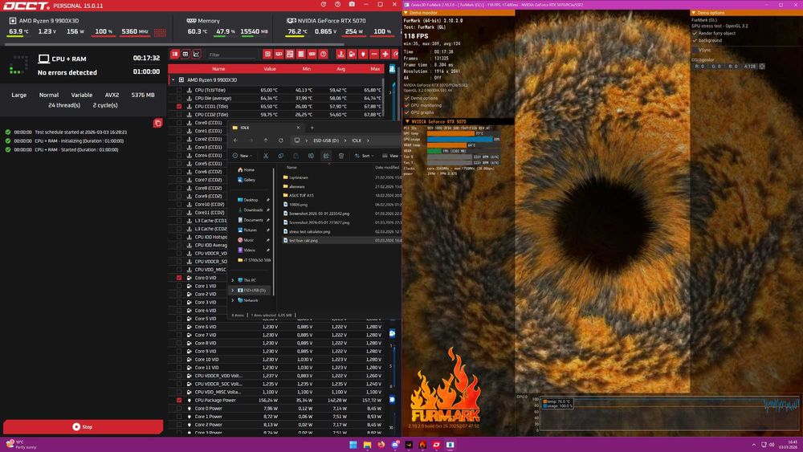Go up one folder in File Explorer
This screenshot has height=452, width=803.
[x=265, y=140]
